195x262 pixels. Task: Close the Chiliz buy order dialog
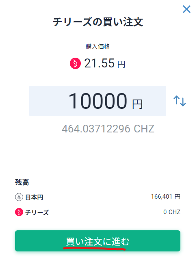click(x=186, y=9)
